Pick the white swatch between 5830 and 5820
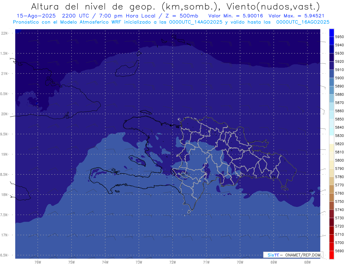The height and width of the screenshot is (266, 345). (331, 140)
